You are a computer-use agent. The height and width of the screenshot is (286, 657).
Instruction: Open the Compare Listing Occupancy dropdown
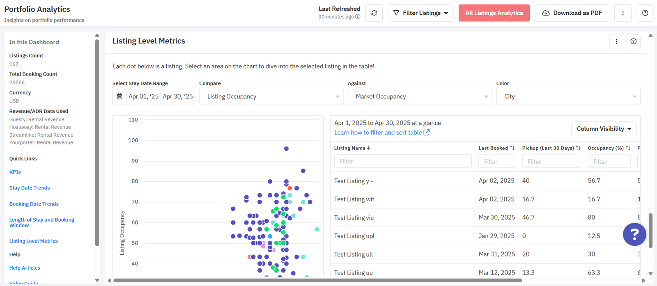[271, 96]
